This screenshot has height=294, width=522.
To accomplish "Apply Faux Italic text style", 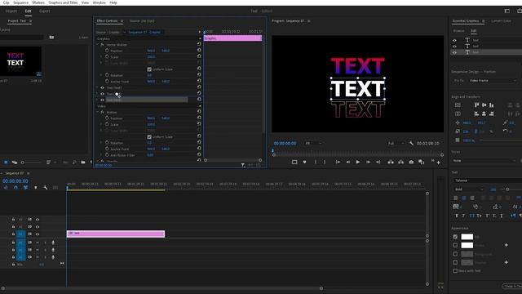I will tap(462, 216).
